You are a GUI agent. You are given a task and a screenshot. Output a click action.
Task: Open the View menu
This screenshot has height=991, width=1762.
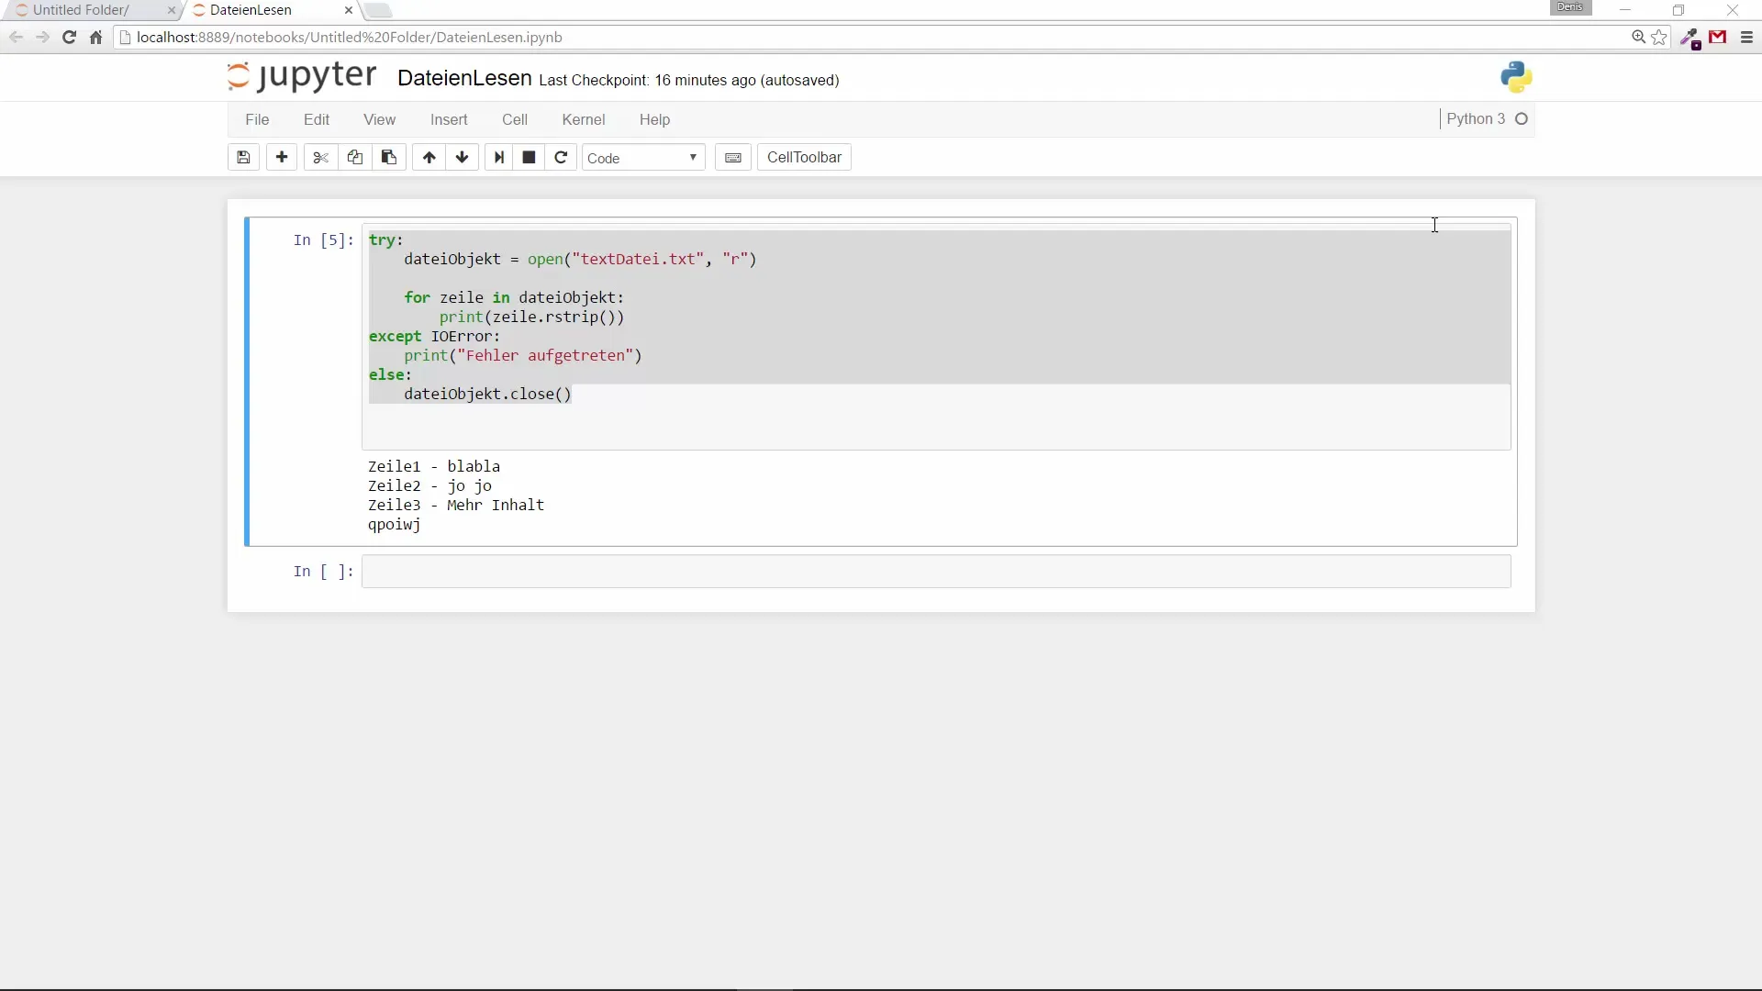pyautogui.click(x=379, y=120)
